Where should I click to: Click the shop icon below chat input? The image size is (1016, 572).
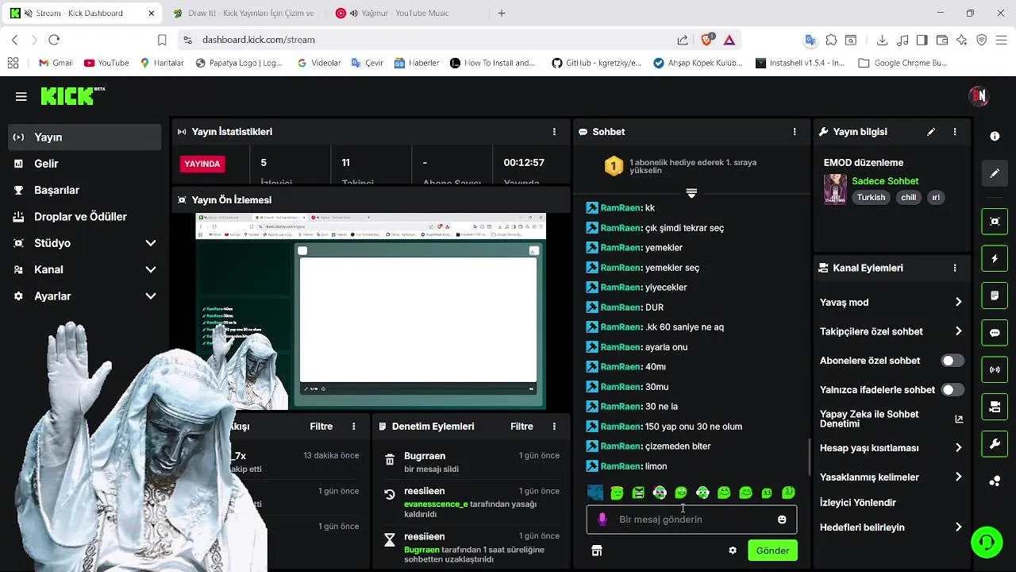pos(597,551)
